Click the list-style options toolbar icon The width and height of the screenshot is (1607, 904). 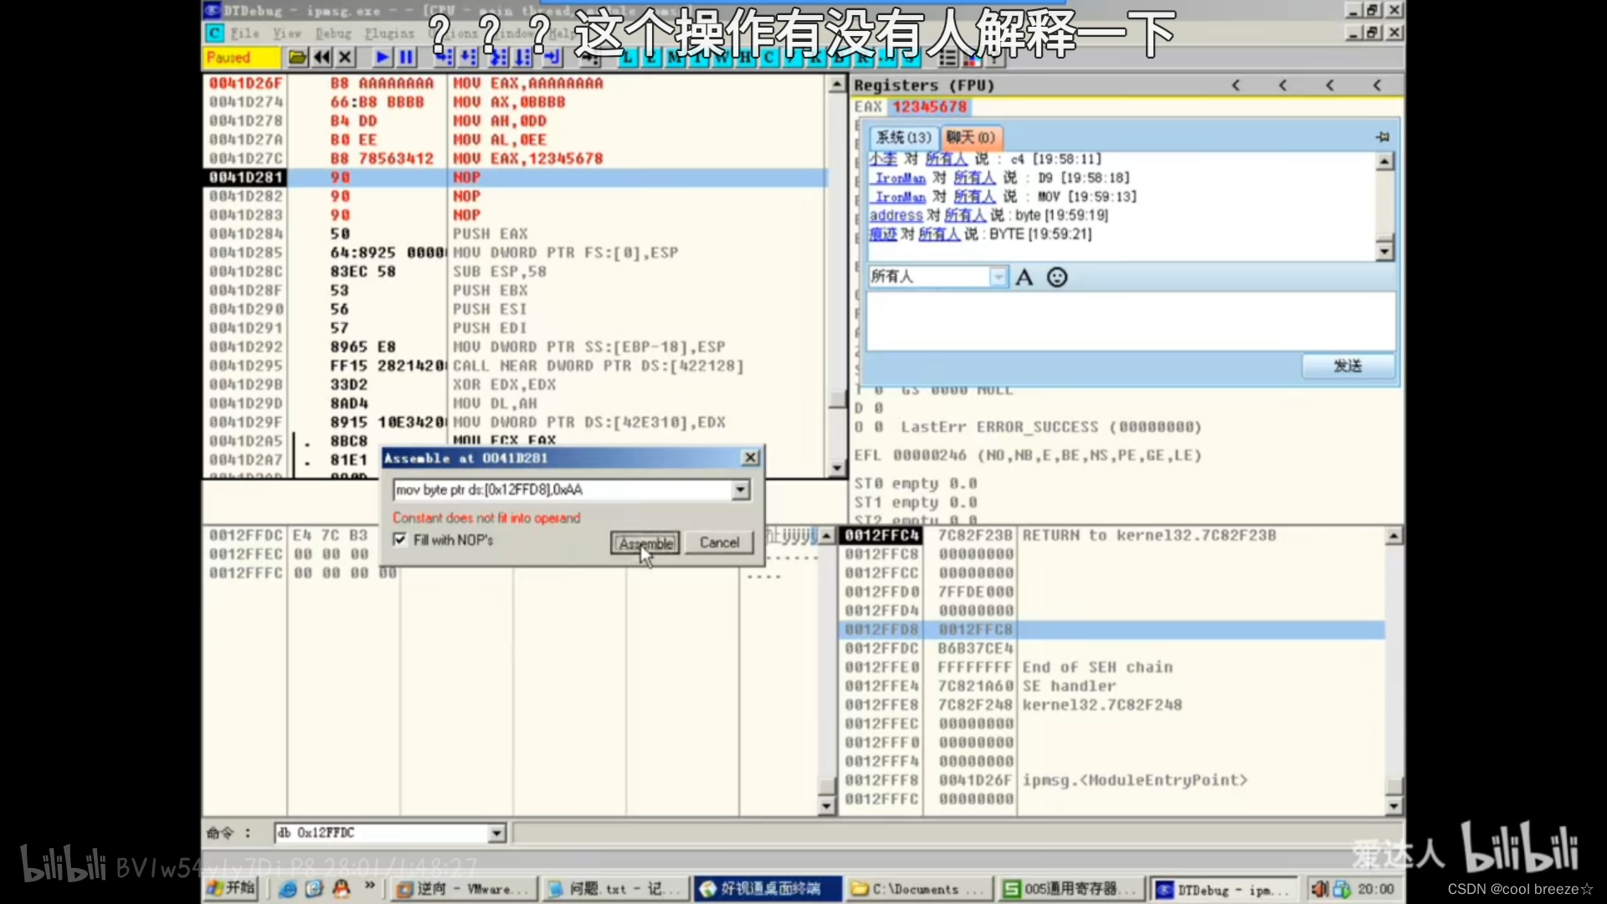947,57
